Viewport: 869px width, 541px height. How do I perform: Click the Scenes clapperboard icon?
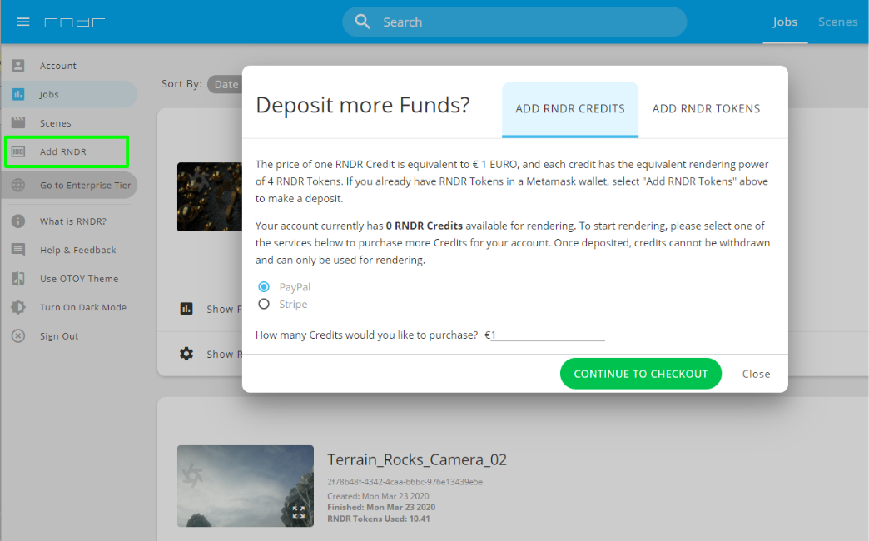[x=18, y=123]
